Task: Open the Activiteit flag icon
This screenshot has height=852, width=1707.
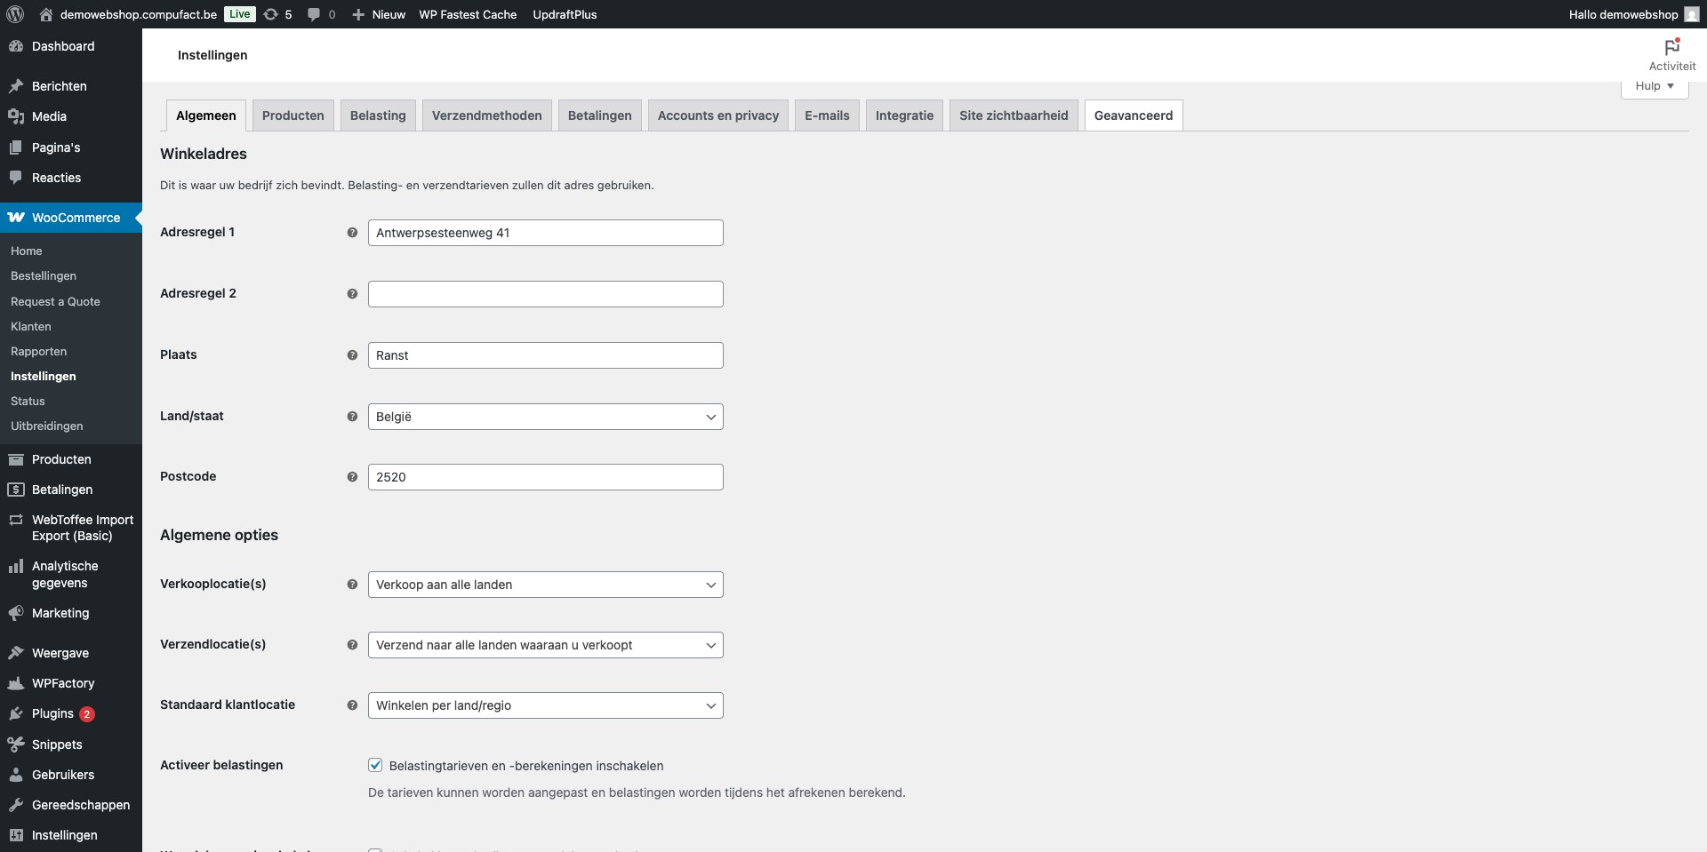Action: [x=1671, y=46]
